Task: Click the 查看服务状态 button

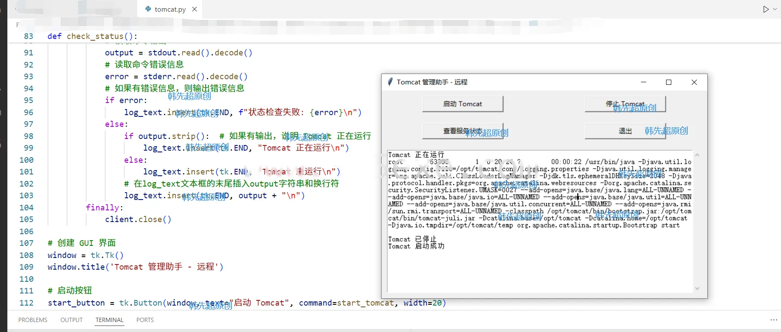Action: (x=463, y=131)
